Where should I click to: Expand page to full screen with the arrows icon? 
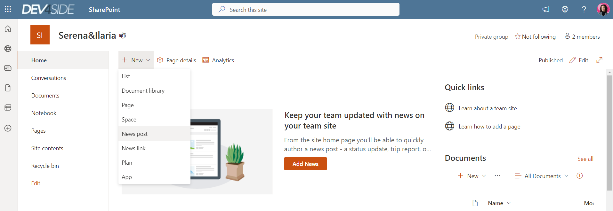click(x=600, y=60)
